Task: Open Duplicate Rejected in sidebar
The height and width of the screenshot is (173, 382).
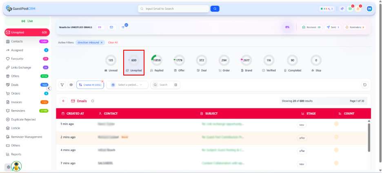Action: [x=27, y=120]
